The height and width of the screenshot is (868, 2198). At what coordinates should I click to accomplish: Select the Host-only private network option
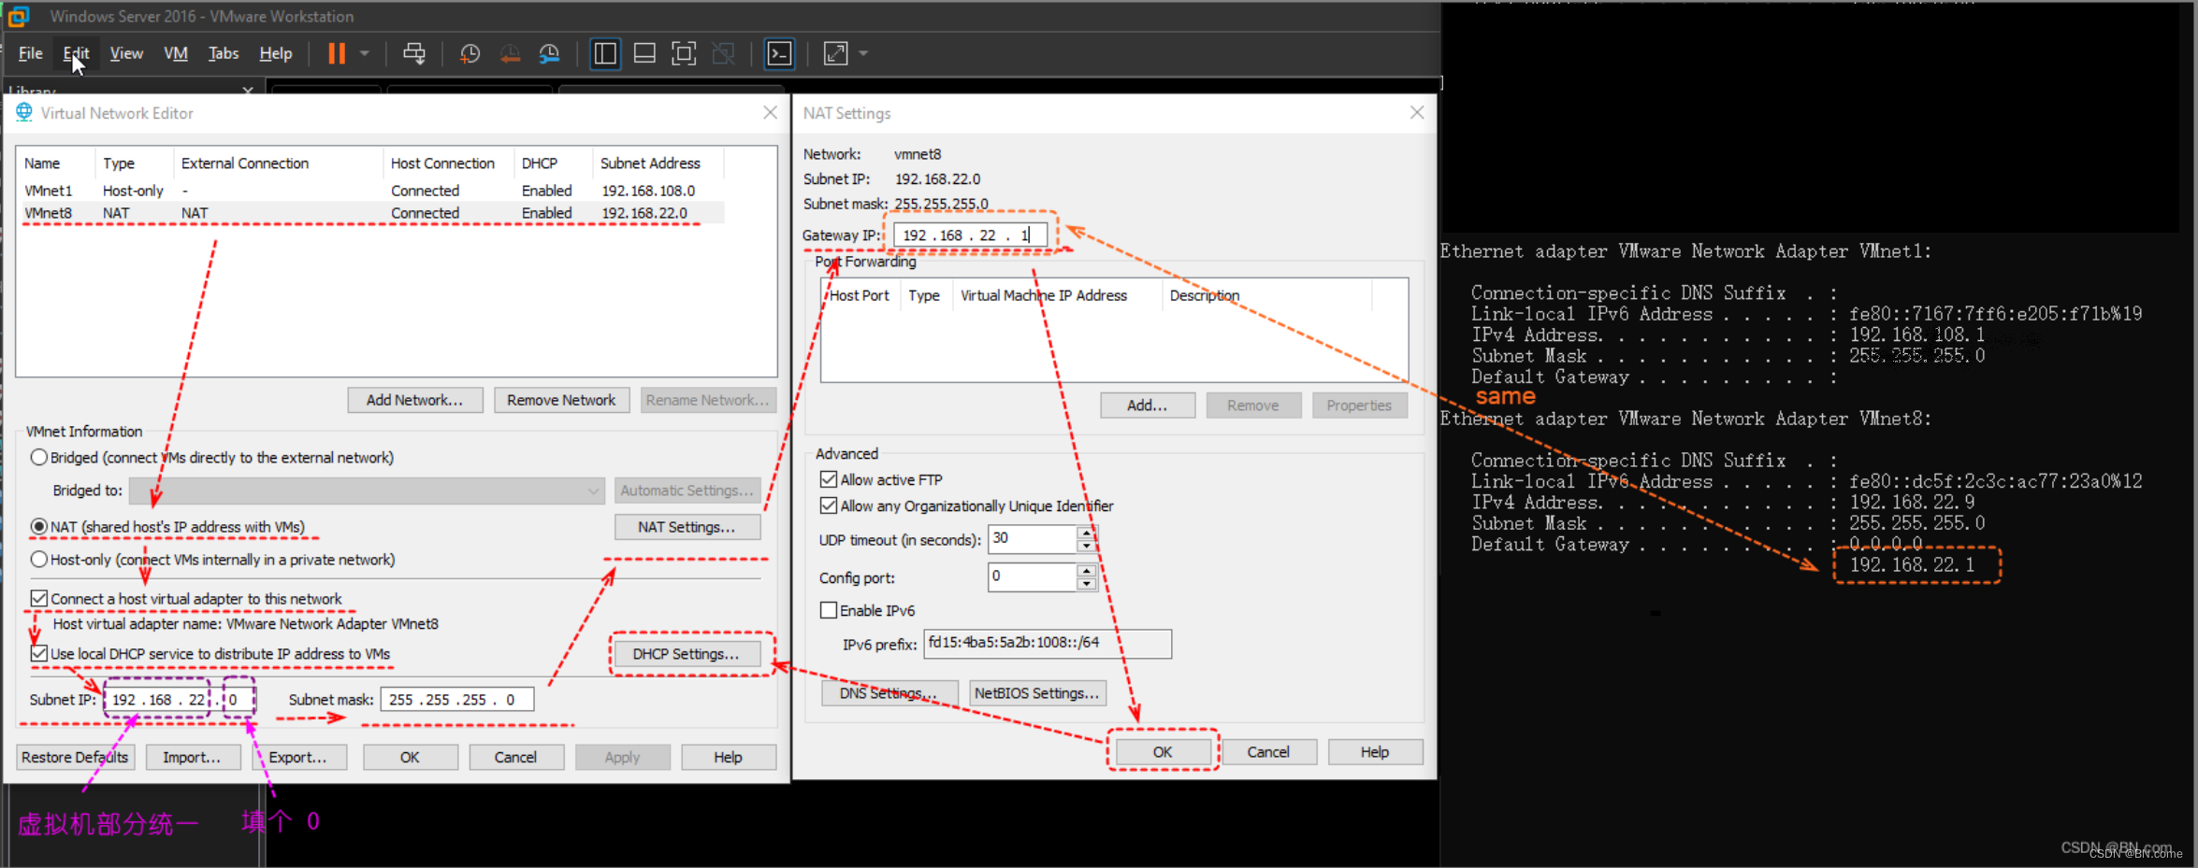point(39,559)
